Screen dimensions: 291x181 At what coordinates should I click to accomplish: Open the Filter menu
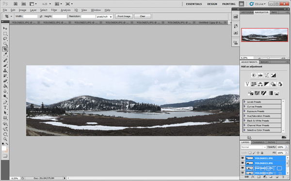pyautogui.click(x=54, y=10)
